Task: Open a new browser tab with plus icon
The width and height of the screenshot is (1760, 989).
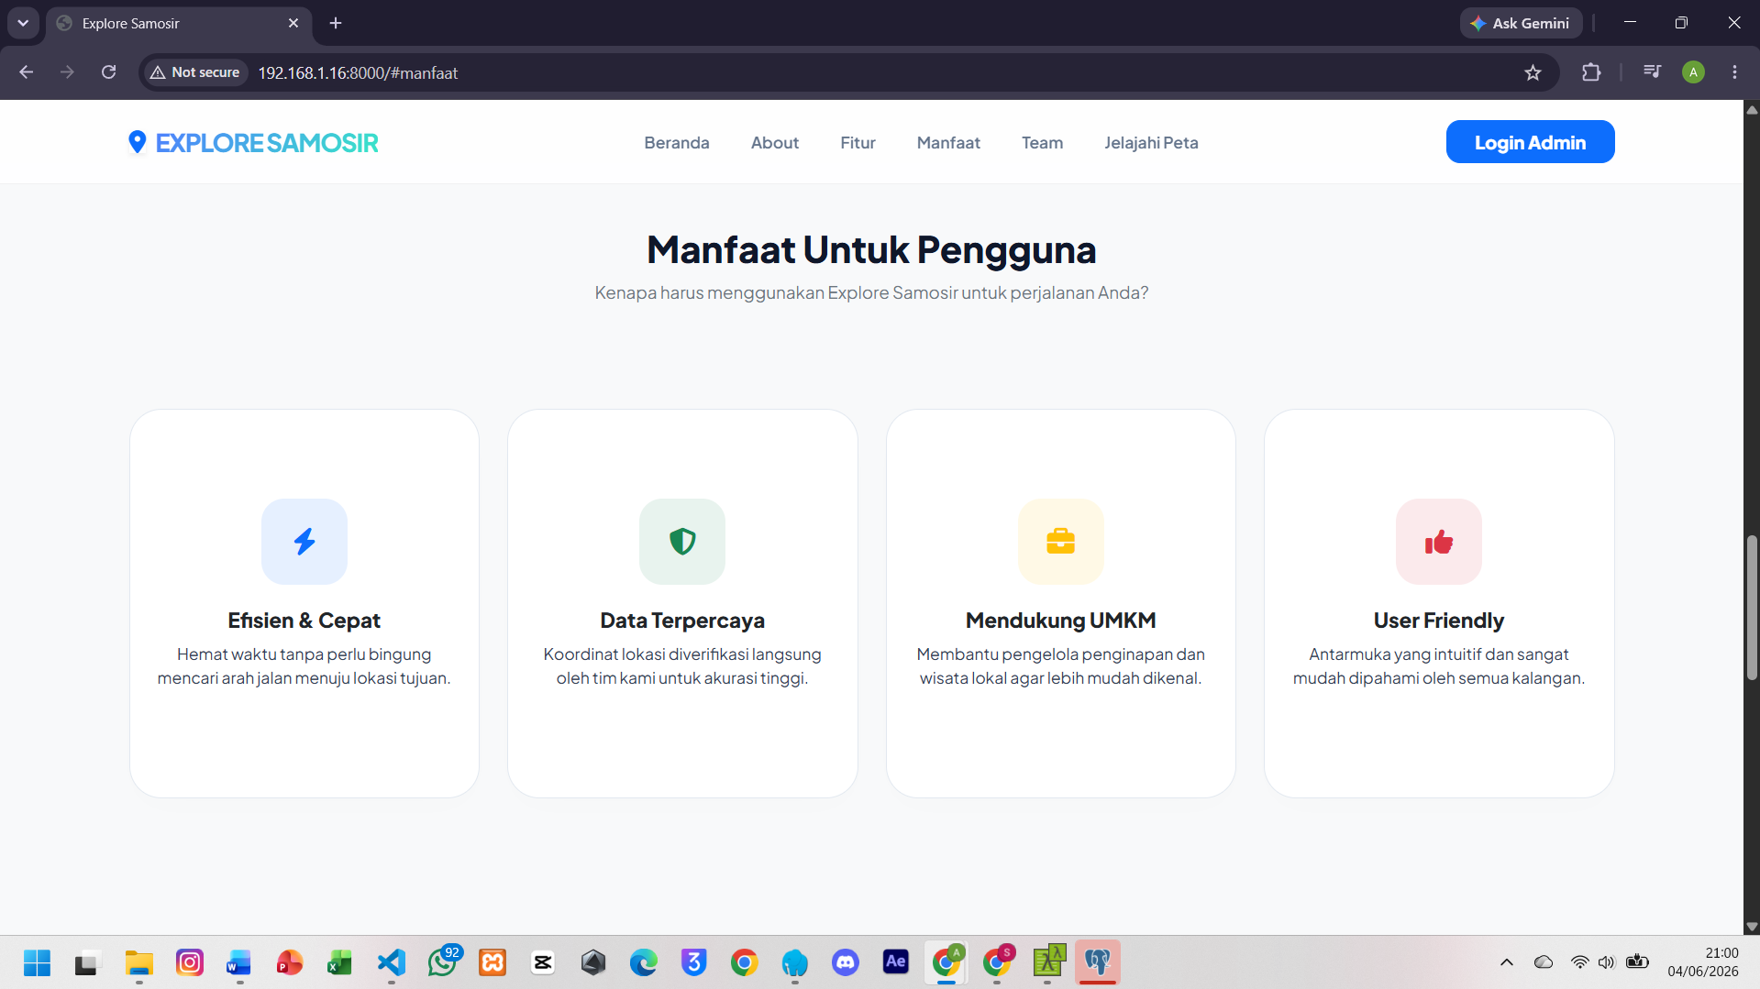Action: (336, 23)
